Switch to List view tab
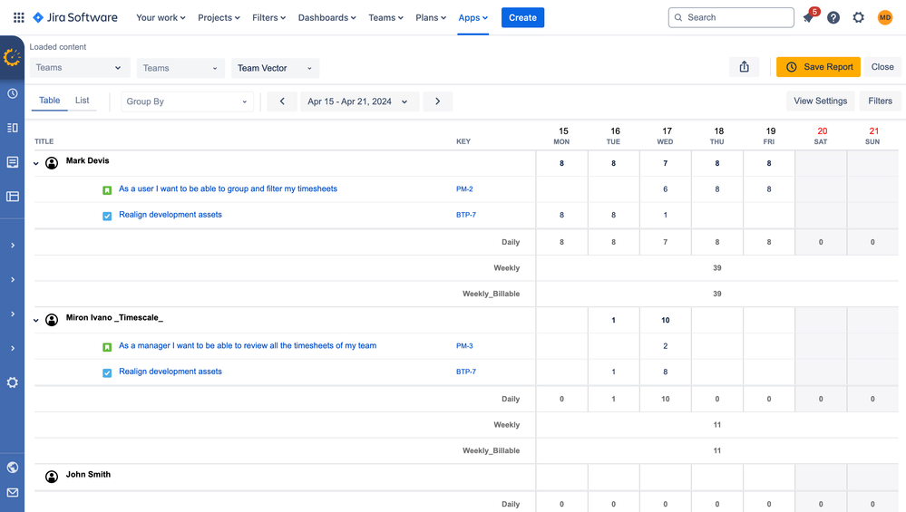The height and width of the screenshot is (512, 906). click(82, 101)
